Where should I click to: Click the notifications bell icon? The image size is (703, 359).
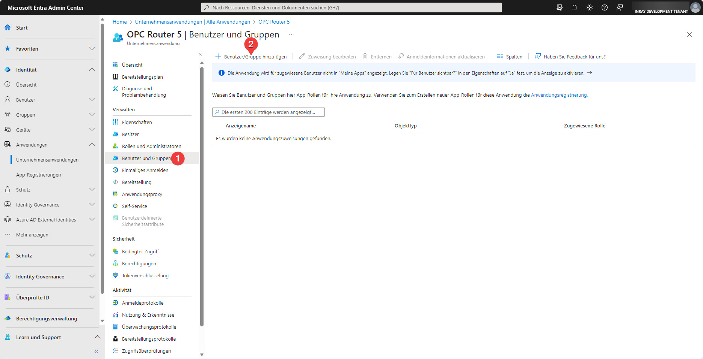coord(574,7)
